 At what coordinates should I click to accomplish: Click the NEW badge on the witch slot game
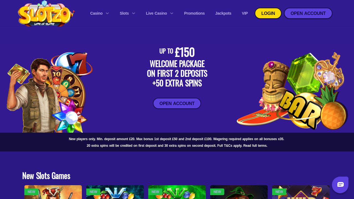pos(217,192)
